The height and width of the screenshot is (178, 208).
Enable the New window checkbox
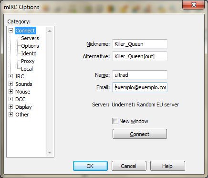point(115,121)
